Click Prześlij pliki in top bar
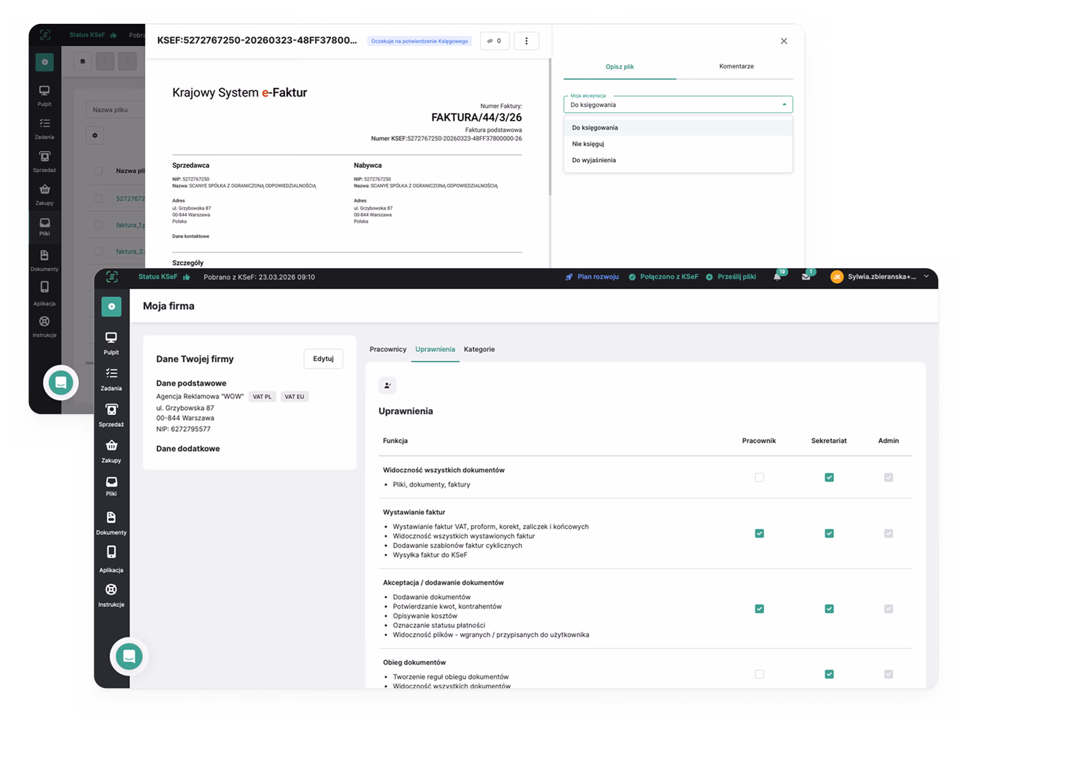This screenshot has height=766, width=1071. (x=731, y=277)
